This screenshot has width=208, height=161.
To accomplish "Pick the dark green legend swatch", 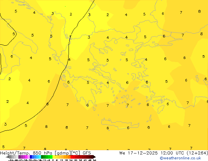I will pos(42,157).
